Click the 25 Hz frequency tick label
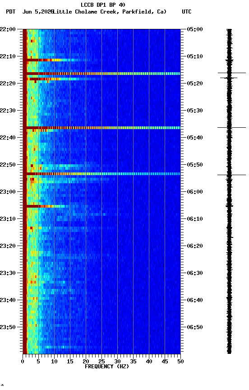Viewport: 249px width, 390px height. (x=101, y=362)
